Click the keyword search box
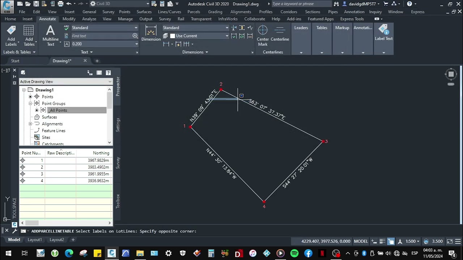Screen dimensions: 463x260 [x=301, y=4]
